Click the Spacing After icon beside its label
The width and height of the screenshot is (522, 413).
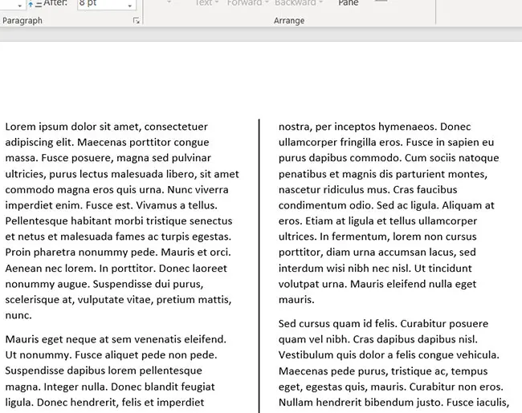pyautogui.click(x=35, y=4)
